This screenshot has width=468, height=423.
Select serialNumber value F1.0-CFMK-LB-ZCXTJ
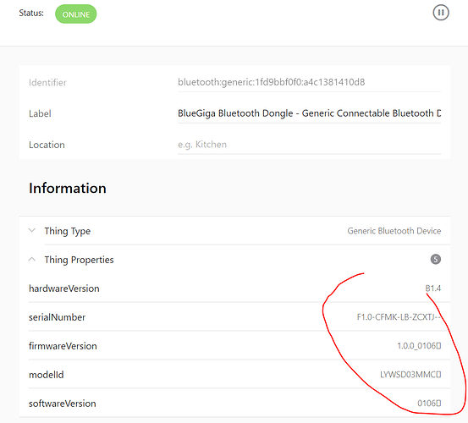[399, 316]
